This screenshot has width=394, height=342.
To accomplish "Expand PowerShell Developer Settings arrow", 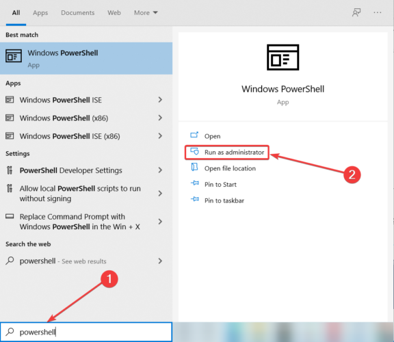I will (x=160, y=170).
